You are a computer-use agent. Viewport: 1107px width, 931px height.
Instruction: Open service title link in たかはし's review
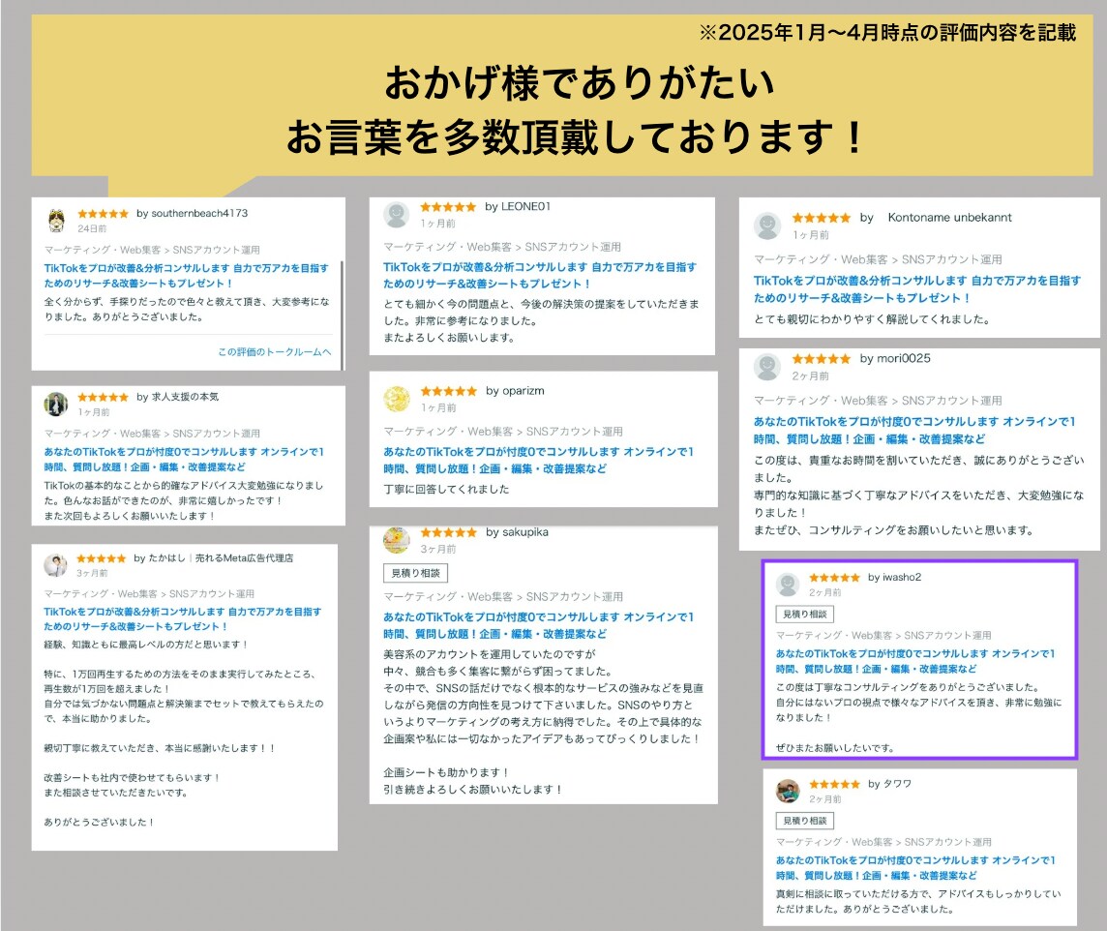coord(182,619)
